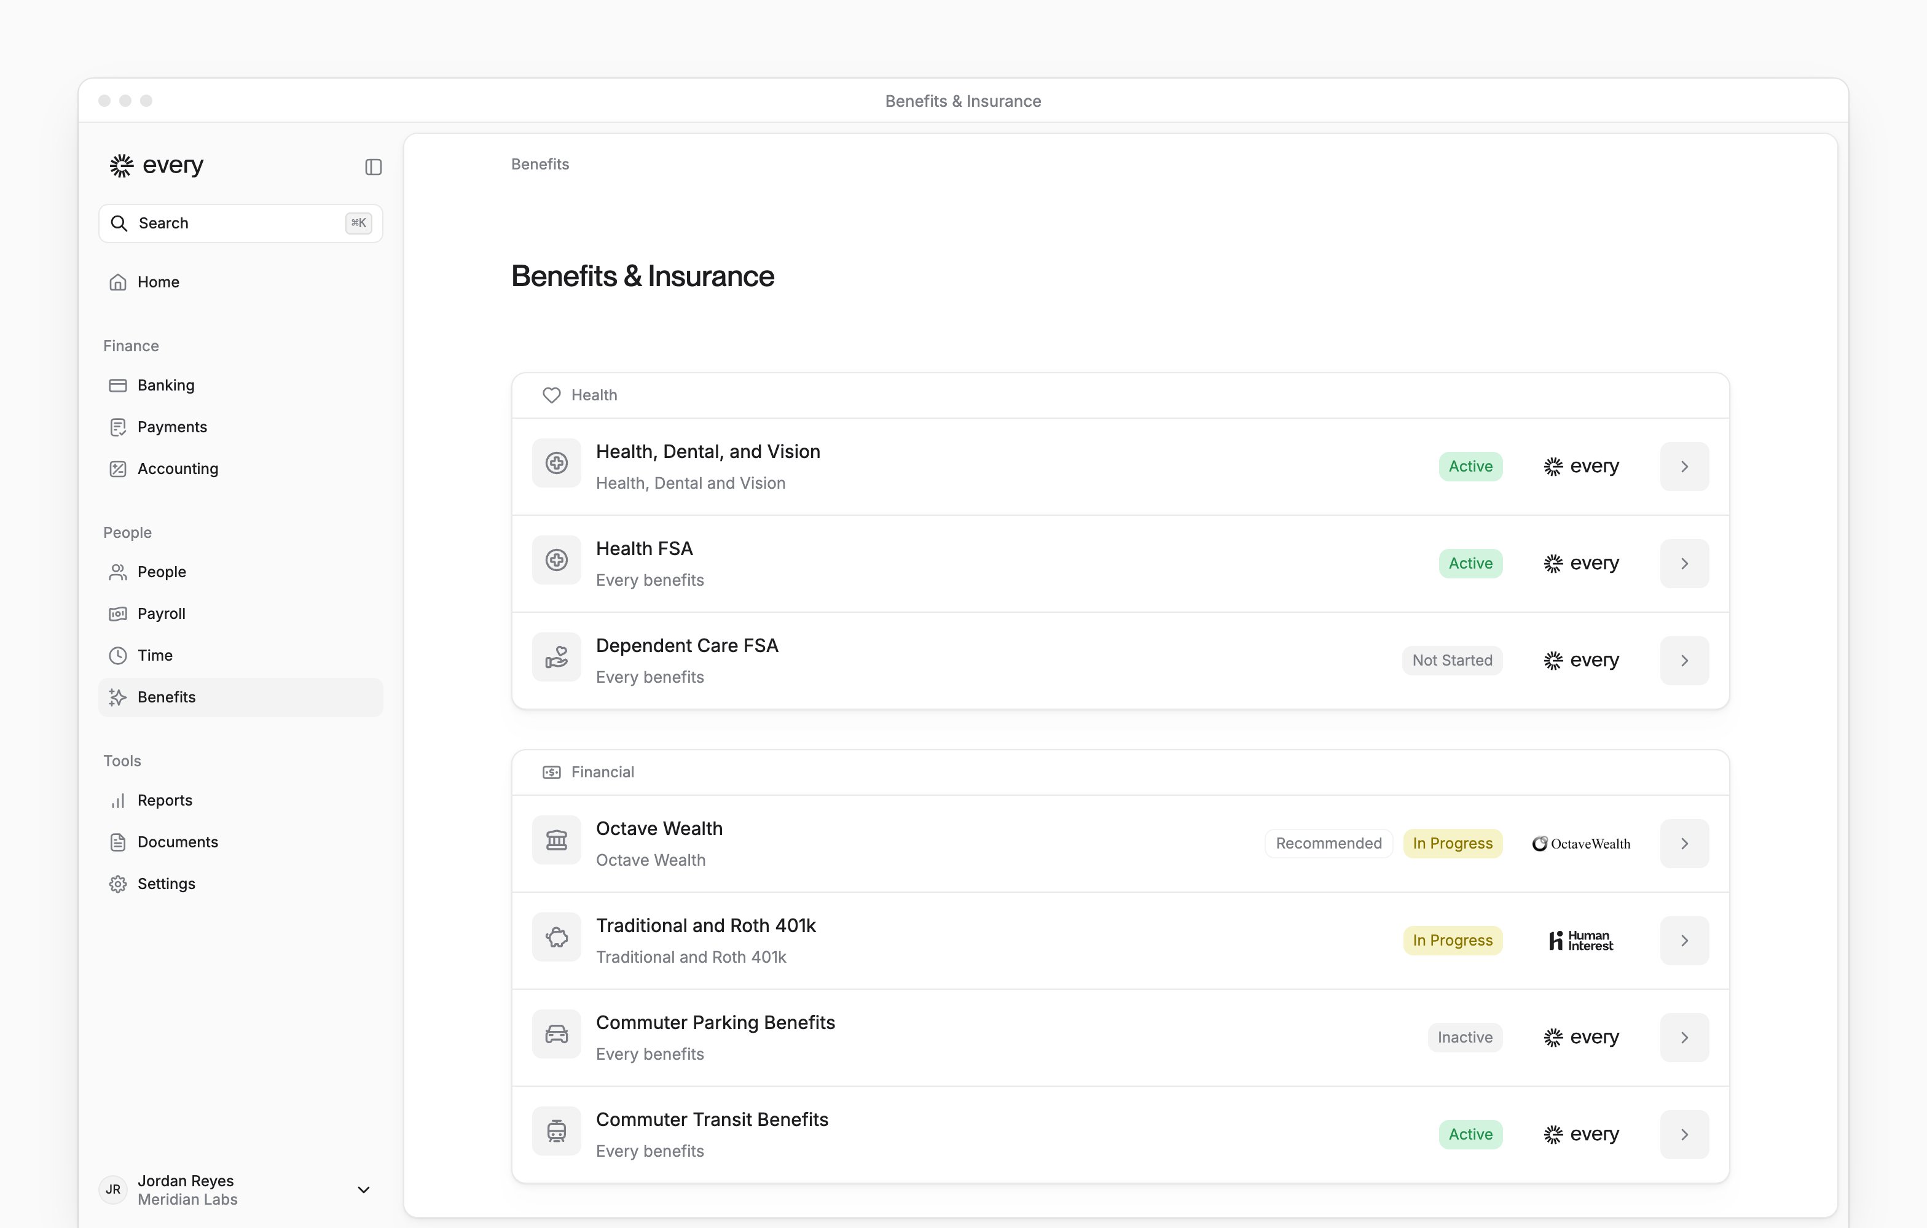Click the Human Interest provider logo
The width and height of the screenshot is (1927, 1228).
pyautogui.click(x=1580, y=940)
